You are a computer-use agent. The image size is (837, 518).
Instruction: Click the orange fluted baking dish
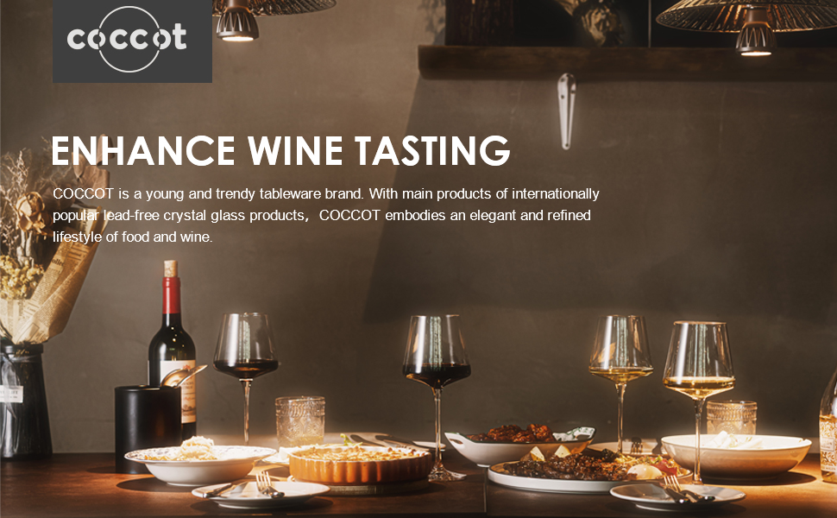coord(361,464)
